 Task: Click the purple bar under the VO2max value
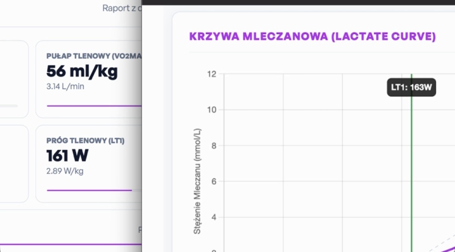[94, 106]
